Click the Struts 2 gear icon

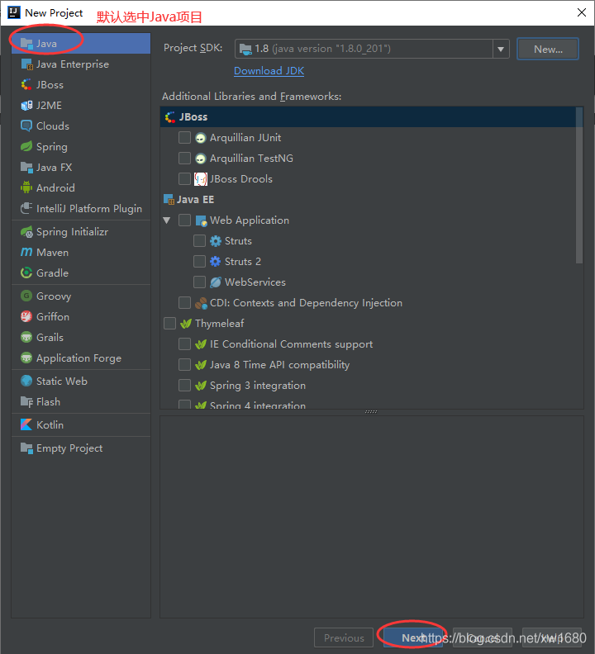point(216,262)
